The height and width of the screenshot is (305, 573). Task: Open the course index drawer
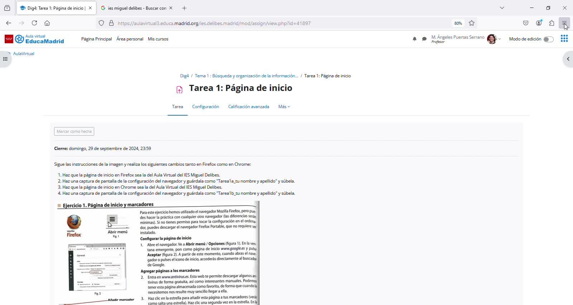5,59
